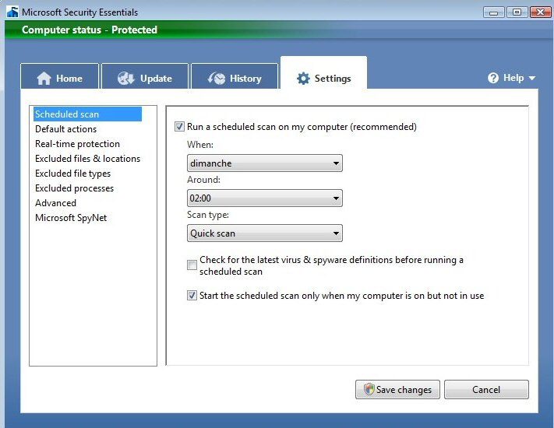Viewport: 554px width, 428px height.
Task: Open Excluded files & locations settings
Action: click(x=87, y=159)
